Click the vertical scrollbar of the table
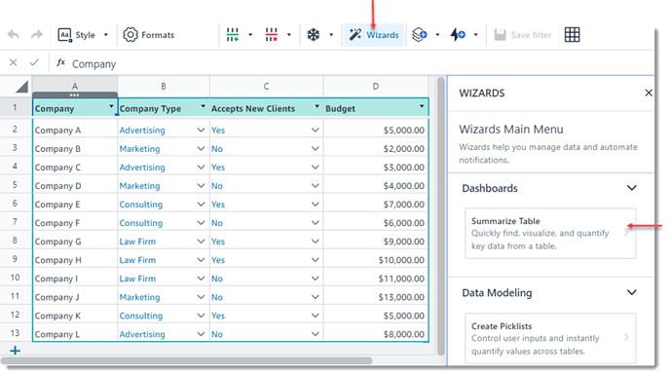This screenshot has width=672, height=375. (x=440, y=216)
